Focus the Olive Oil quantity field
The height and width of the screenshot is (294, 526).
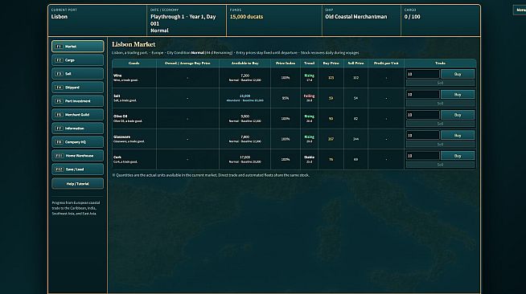(423, 115)
